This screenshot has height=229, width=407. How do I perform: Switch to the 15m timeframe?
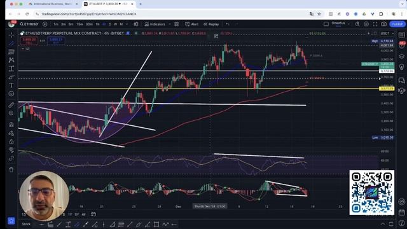[x=79, y=24]
